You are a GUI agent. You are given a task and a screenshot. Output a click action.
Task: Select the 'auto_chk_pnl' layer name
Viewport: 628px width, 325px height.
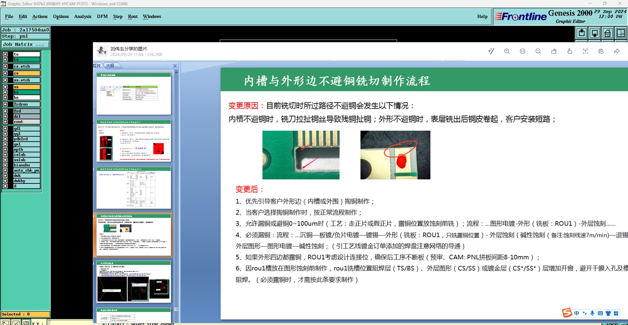pos(27,170)
